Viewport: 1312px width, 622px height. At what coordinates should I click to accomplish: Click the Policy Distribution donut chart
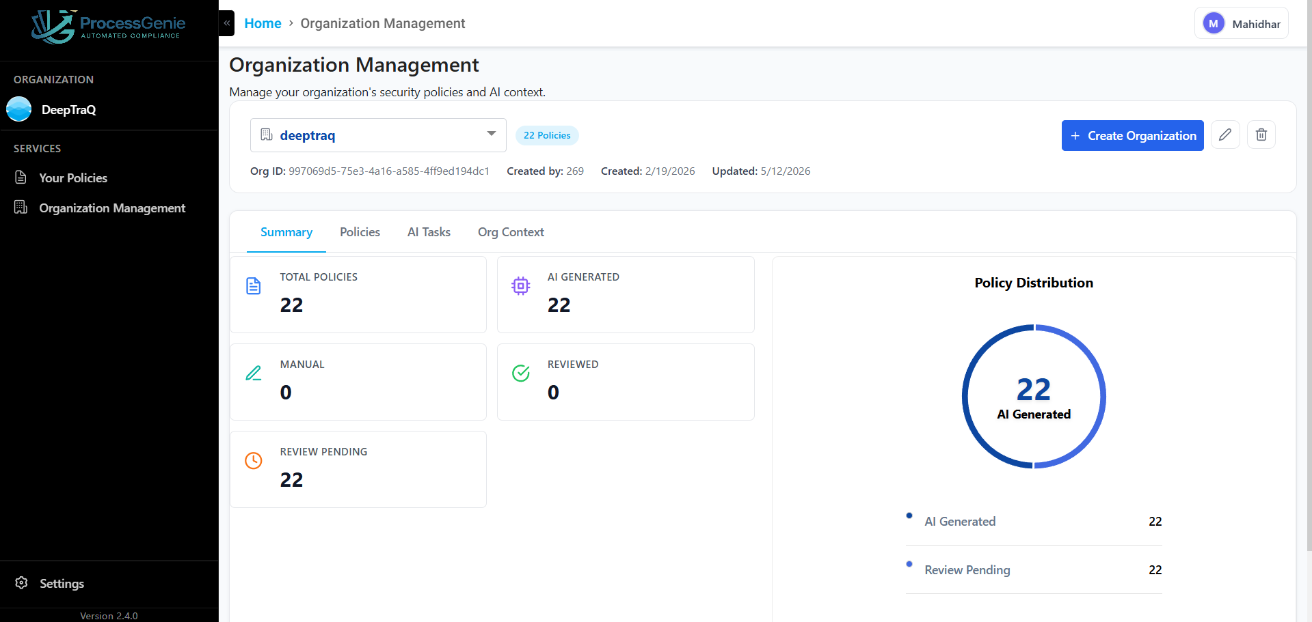click(x=1034, y=396)
